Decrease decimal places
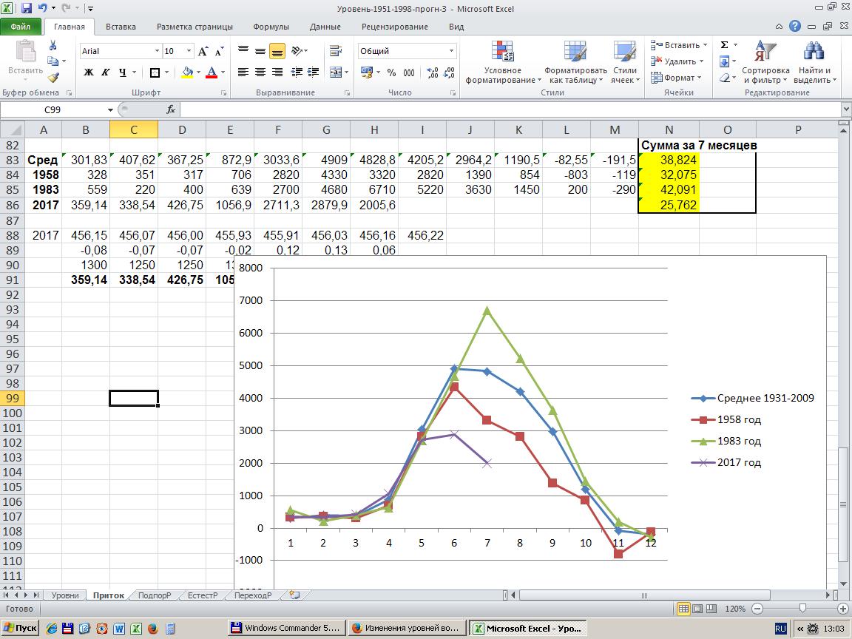This screenshot has width=852, height=639. click(449, 72)
